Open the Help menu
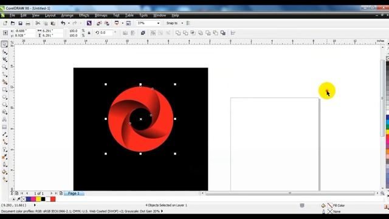The width and height of the screenshot is (389, 219). coord(175,15)
